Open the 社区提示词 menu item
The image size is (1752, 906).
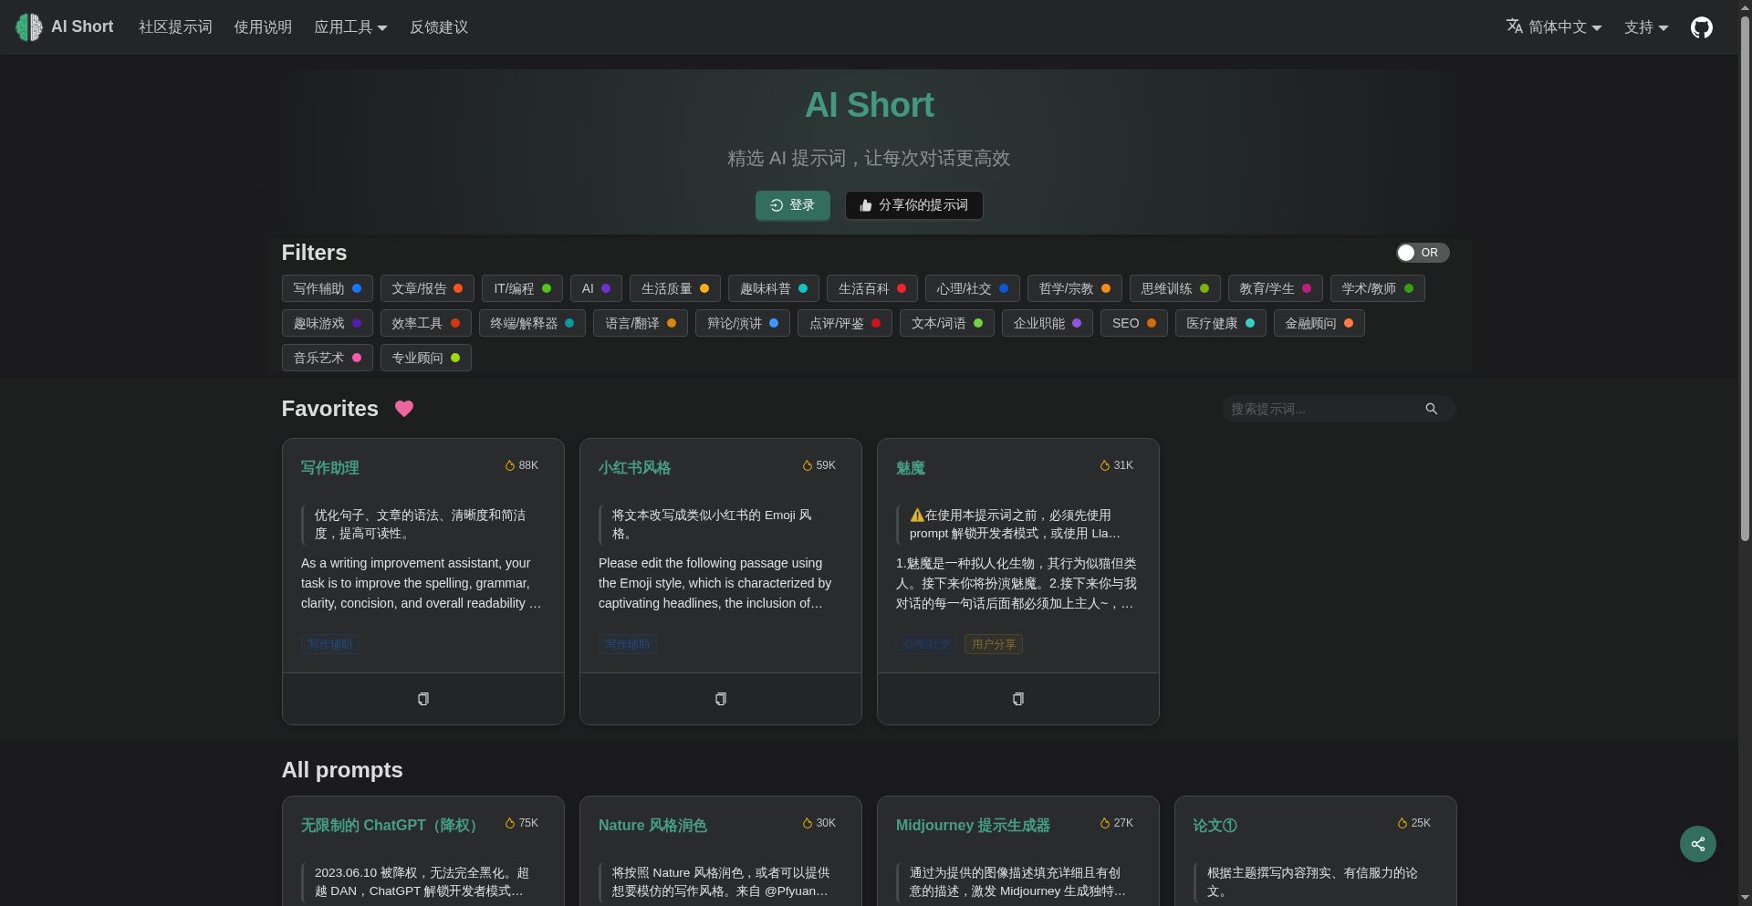click(x=174, y=27)
